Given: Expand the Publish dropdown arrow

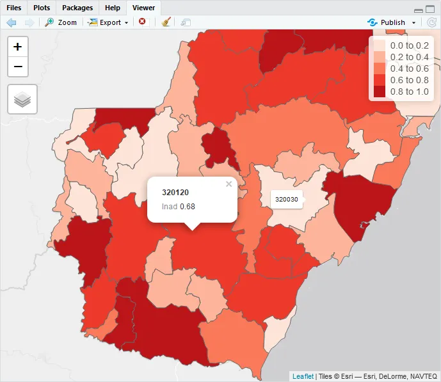Looking at the screenshot, I should (413, 23).
